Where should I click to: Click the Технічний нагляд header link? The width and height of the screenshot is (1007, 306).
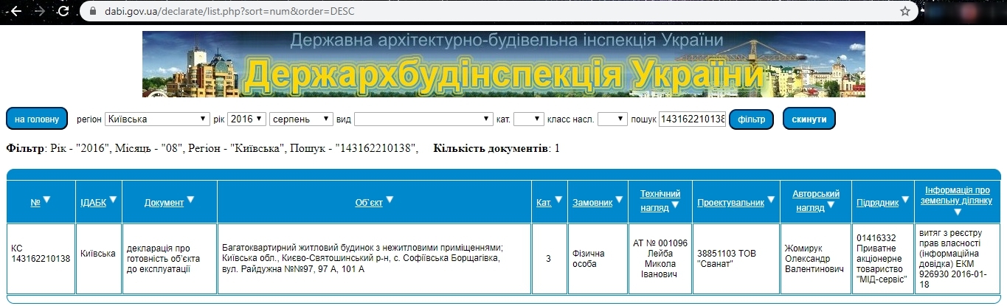click(660, 200)
